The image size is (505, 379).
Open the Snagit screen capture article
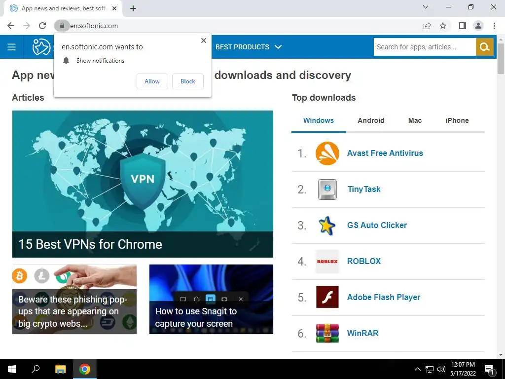(211, 299)
